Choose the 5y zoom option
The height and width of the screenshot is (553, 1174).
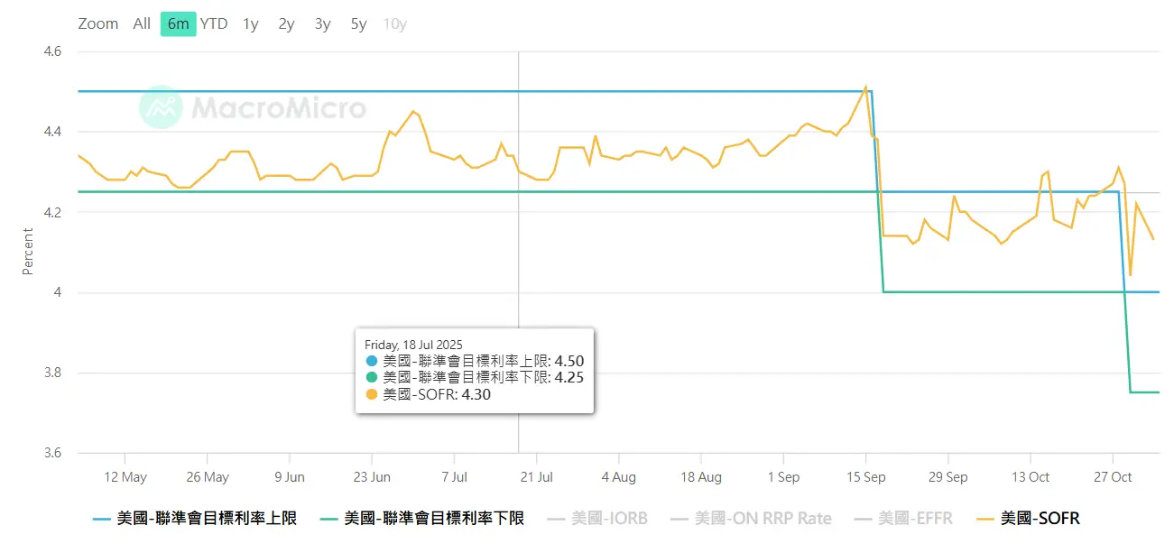click(358, 24)
